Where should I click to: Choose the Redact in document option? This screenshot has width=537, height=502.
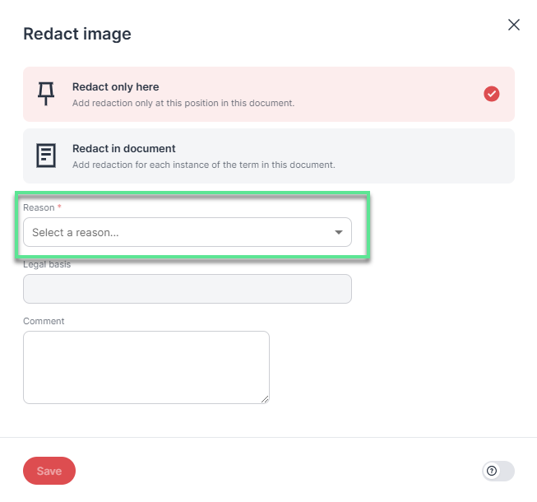(x=269, y=156)
